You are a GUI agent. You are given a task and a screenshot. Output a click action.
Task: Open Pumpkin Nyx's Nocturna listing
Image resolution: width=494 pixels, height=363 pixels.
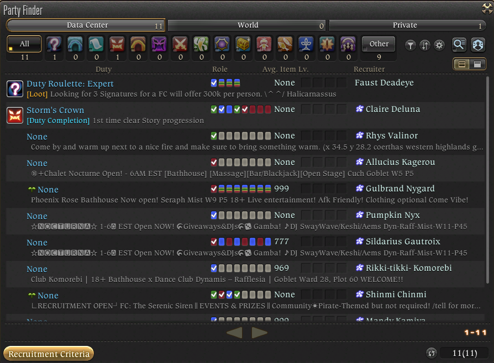(x=245, y=221)
